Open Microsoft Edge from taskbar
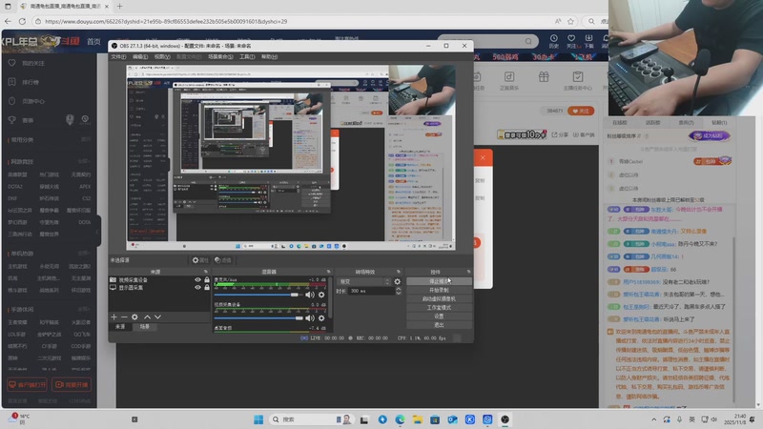 (x=400, y=419)
